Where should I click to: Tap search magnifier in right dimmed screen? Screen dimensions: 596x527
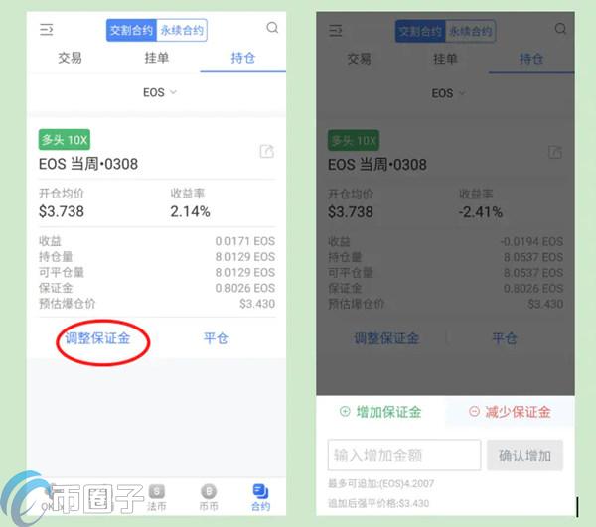[x=560, y=29]
